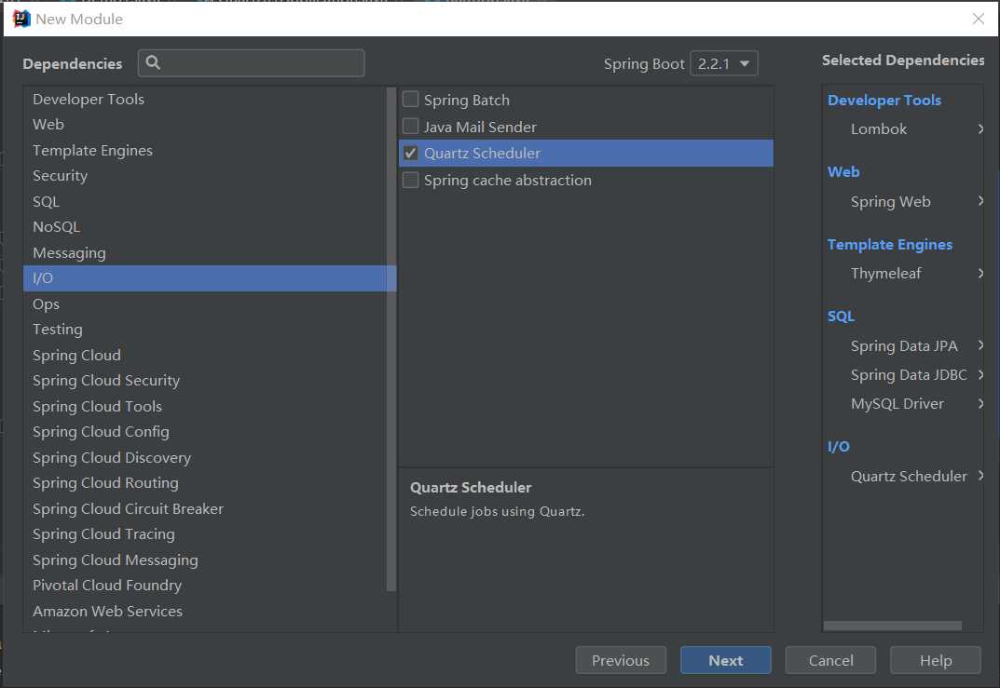
Task: Select the Spring Cloud category
Action: tap(205, 355)
